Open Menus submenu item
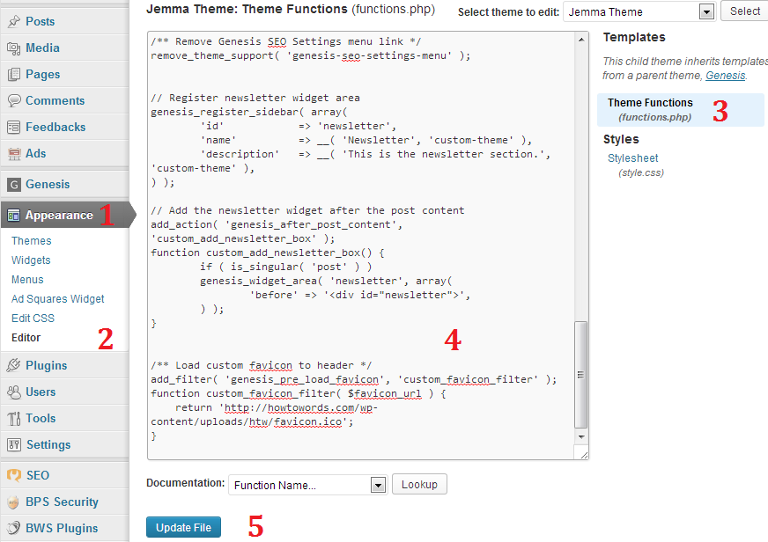The image size is (768, 542). pyautogui.click(x=27, y=279)
